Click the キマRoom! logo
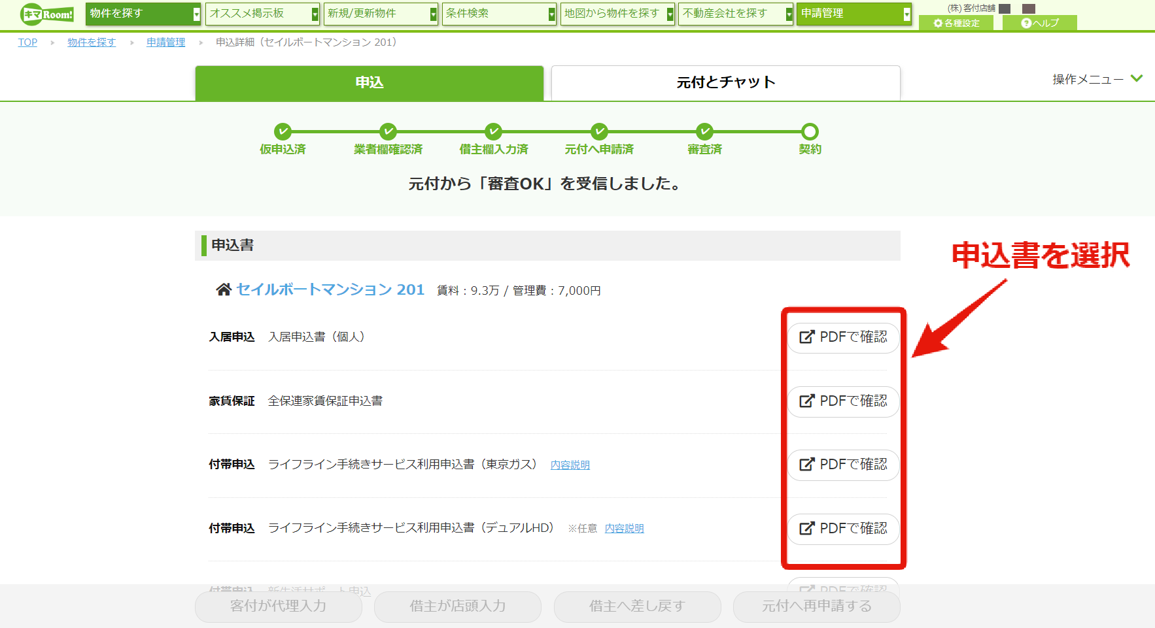Viewport: 1155px width, 628px height. [47, 14]
